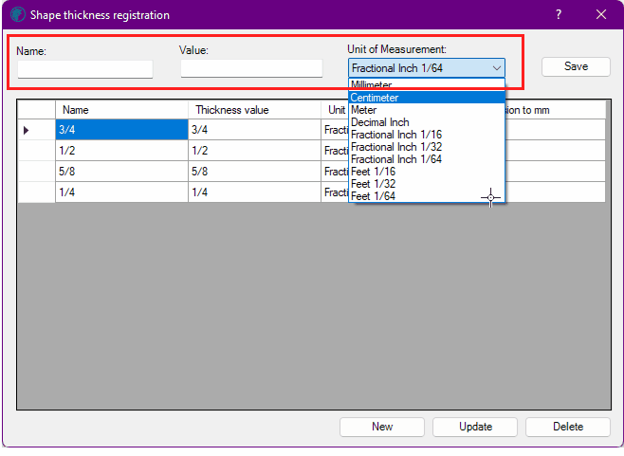Close the Shape thickness registration dialog

[x=601, y=15]
